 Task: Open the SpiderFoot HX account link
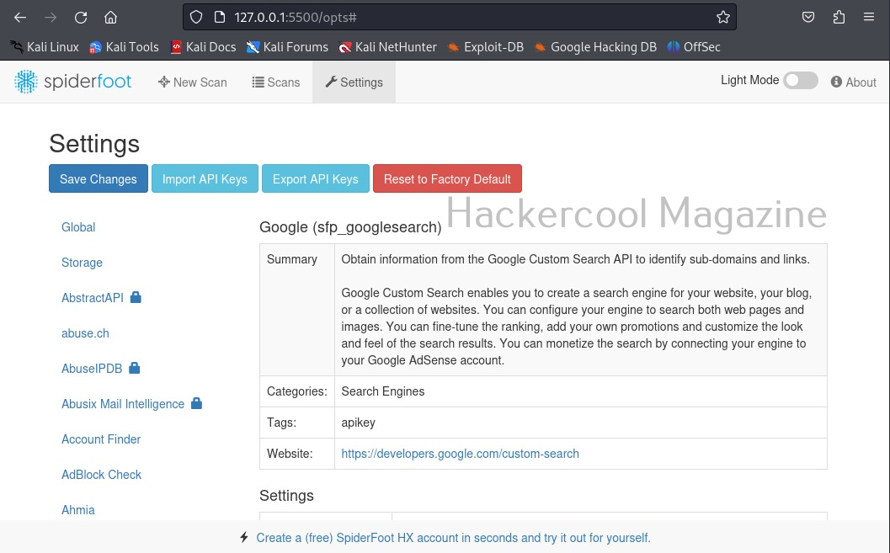[453, 538]
